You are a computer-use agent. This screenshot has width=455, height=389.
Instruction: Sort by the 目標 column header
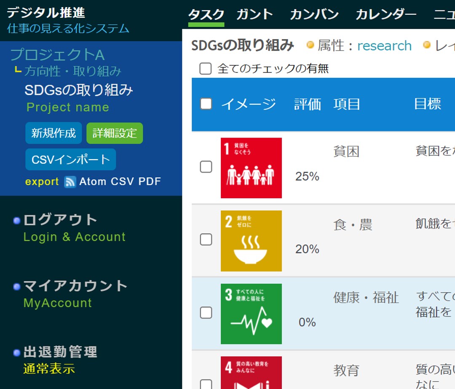(x=428, y=104)
